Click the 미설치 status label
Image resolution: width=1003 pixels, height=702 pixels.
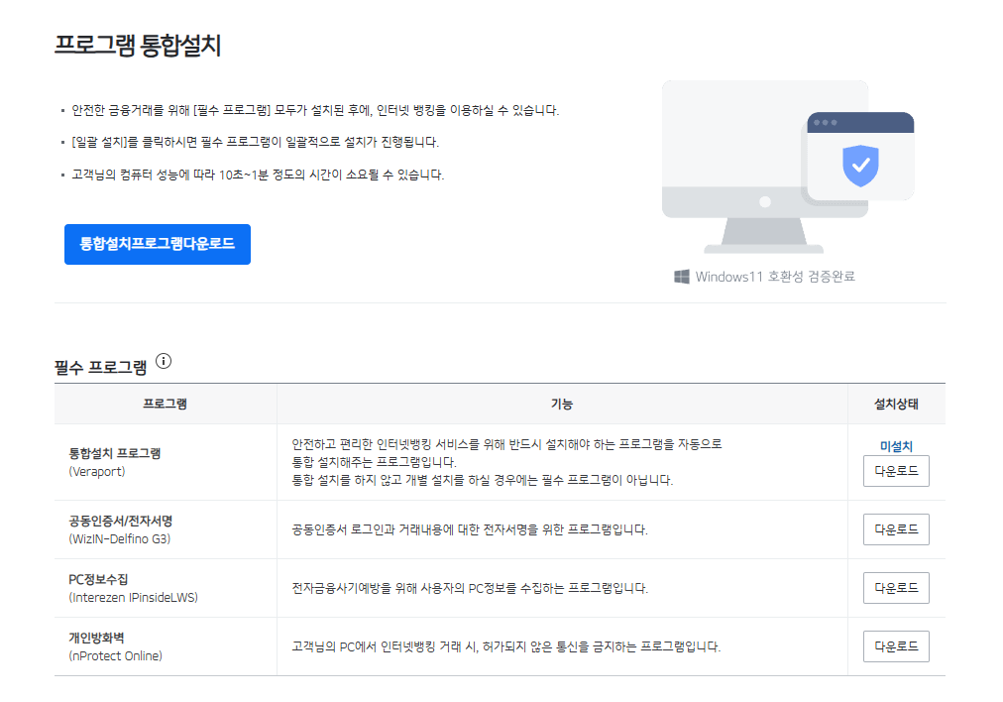tap(895, 445)
